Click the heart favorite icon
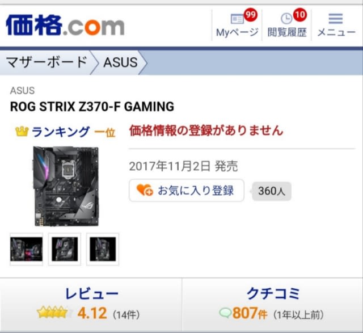This screenshot has height=333, width=363. coord(145,190)
